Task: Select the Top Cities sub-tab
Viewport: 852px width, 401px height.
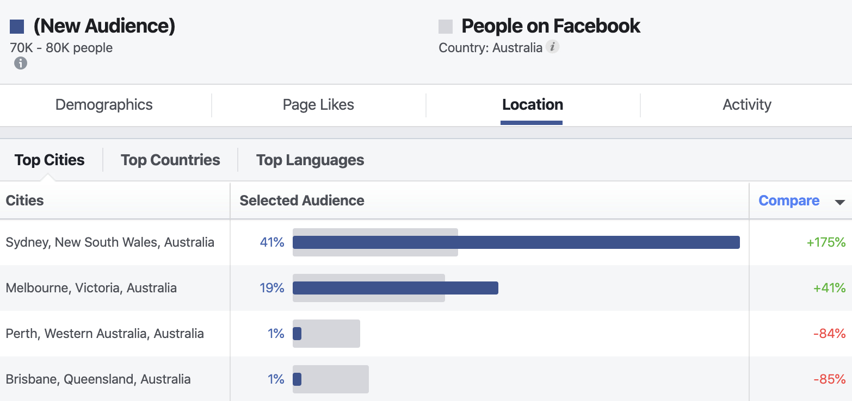Action: 50,160
